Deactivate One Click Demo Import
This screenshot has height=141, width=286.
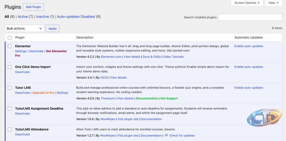[x=23, y=72]
